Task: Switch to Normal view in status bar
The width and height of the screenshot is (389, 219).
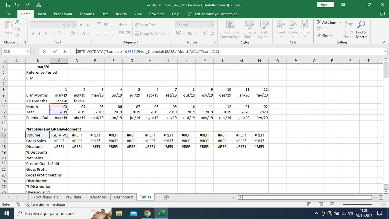Action: 309,204
